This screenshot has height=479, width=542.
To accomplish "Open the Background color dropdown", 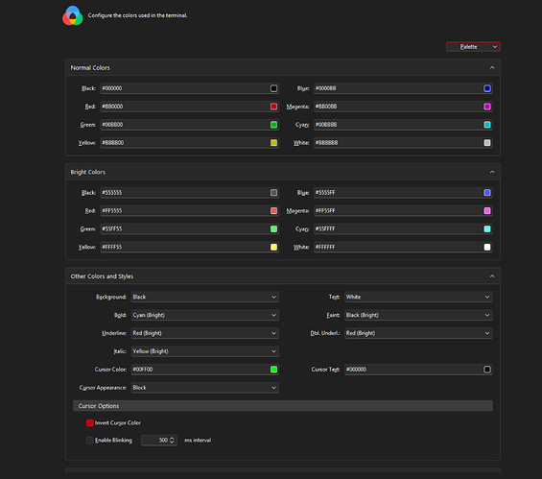I will tap(205, 297).
